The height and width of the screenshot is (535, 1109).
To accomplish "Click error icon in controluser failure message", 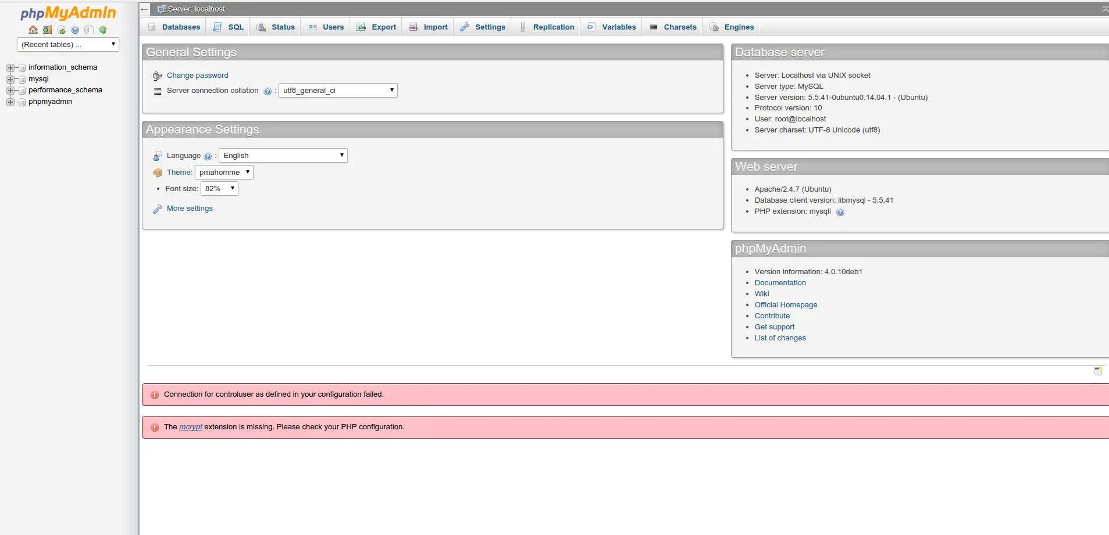I will coord(155,395).
